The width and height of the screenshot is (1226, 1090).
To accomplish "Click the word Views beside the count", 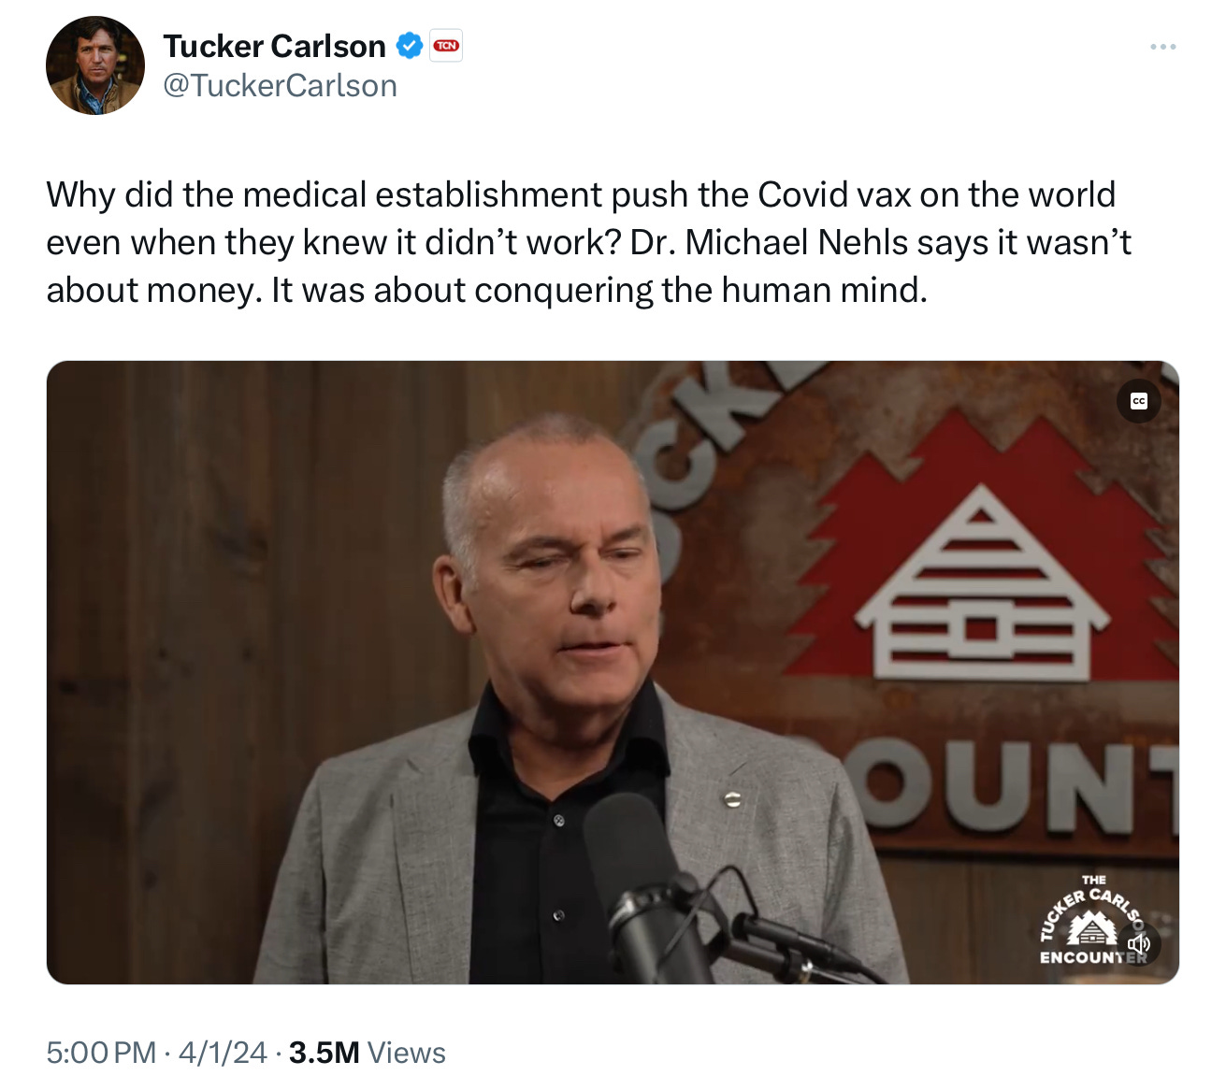I will [x=406, y=1053].
